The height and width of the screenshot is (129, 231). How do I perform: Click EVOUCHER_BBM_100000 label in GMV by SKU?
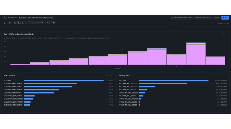128,99
